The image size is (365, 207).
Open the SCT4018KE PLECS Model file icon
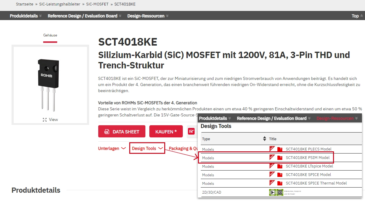(280, 149)
